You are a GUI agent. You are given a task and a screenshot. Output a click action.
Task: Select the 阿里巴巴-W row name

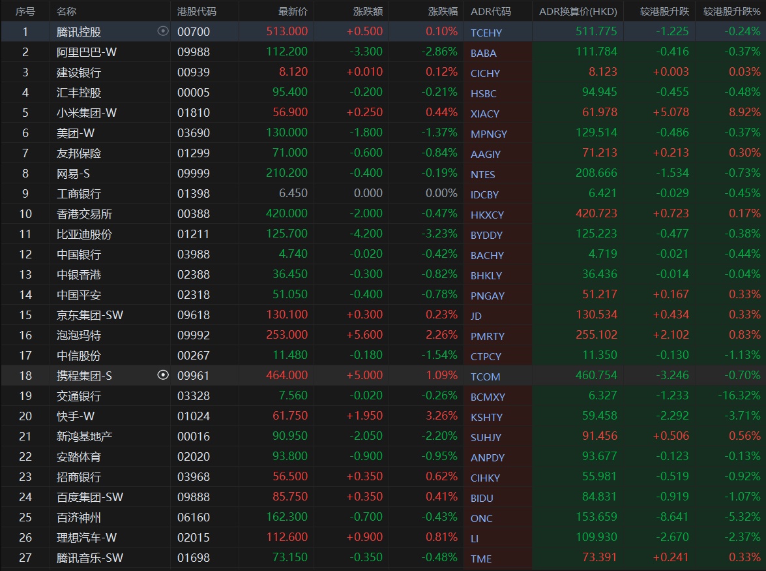tap(87, 52)
